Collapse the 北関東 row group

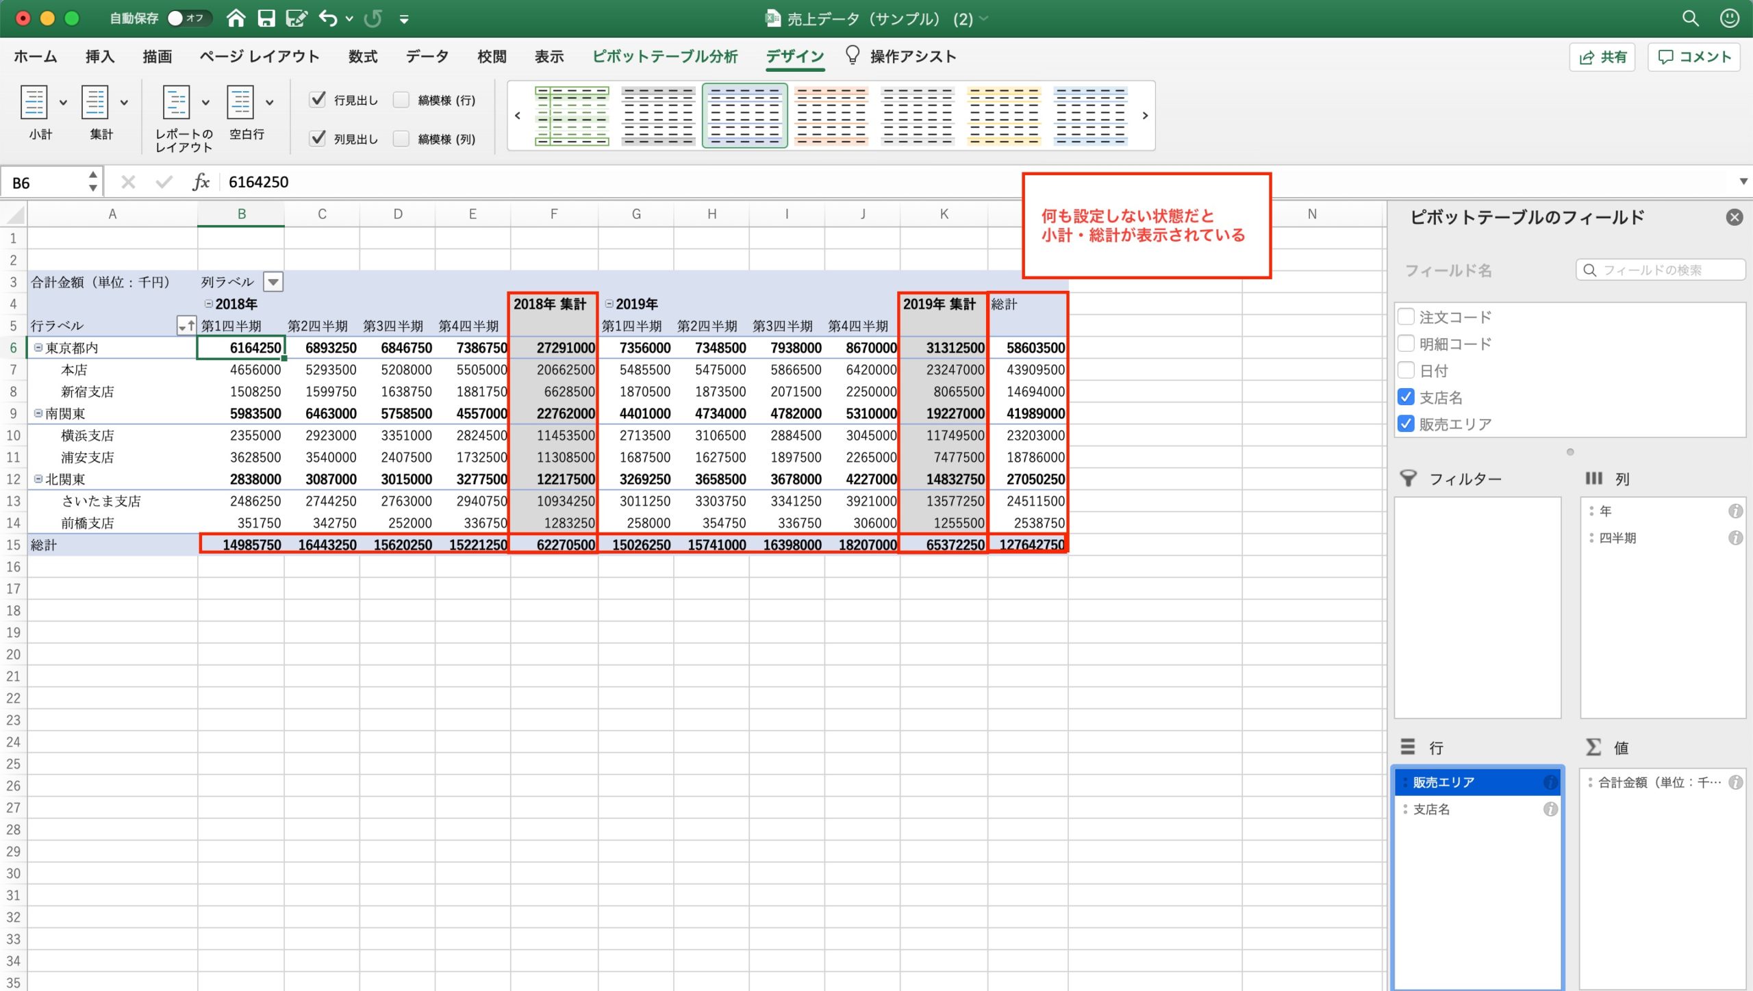pos(38,479)
